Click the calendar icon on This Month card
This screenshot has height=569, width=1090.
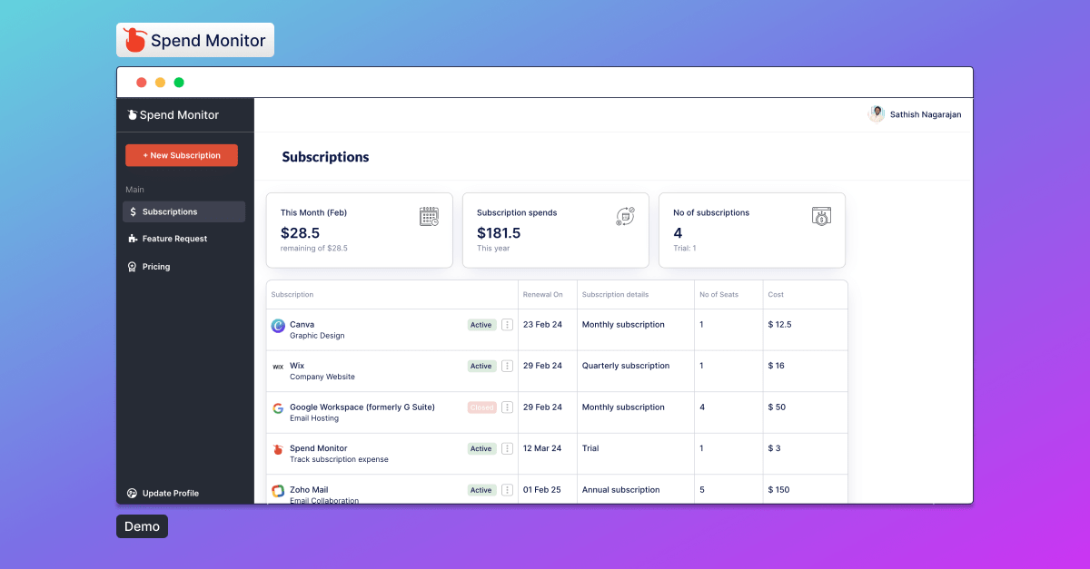pyautogui.click(x=429, y=216)
